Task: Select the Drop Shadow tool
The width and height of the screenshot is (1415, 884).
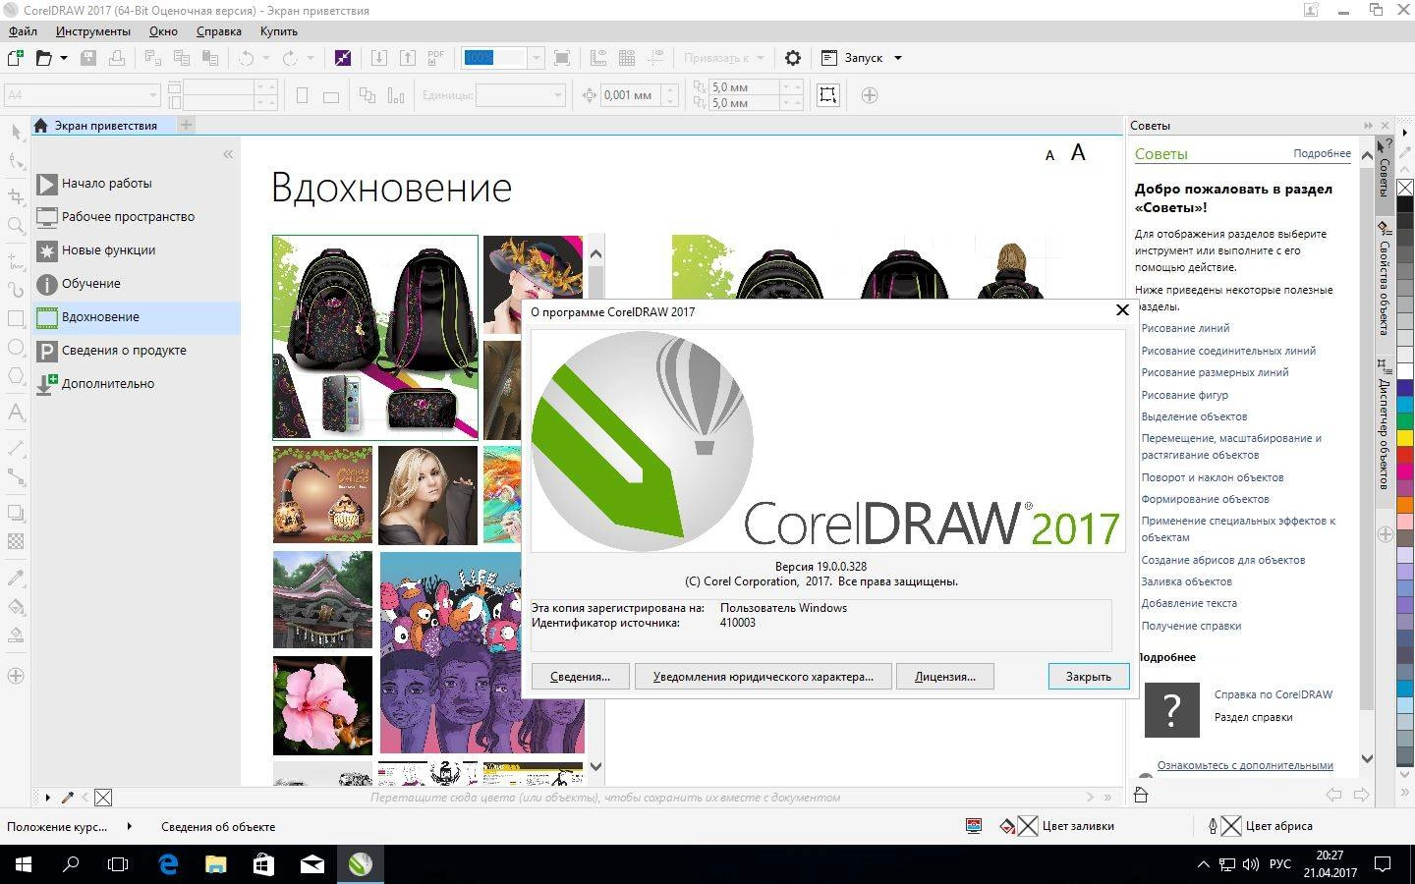Action: pyautogui.click(x=16, y=513)
